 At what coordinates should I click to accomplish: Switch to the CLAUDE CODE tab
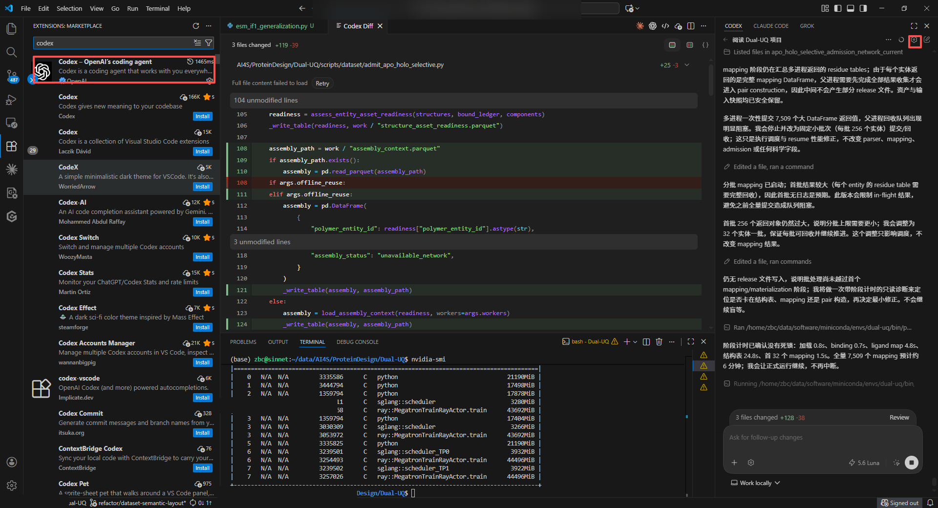click(770, 26)
